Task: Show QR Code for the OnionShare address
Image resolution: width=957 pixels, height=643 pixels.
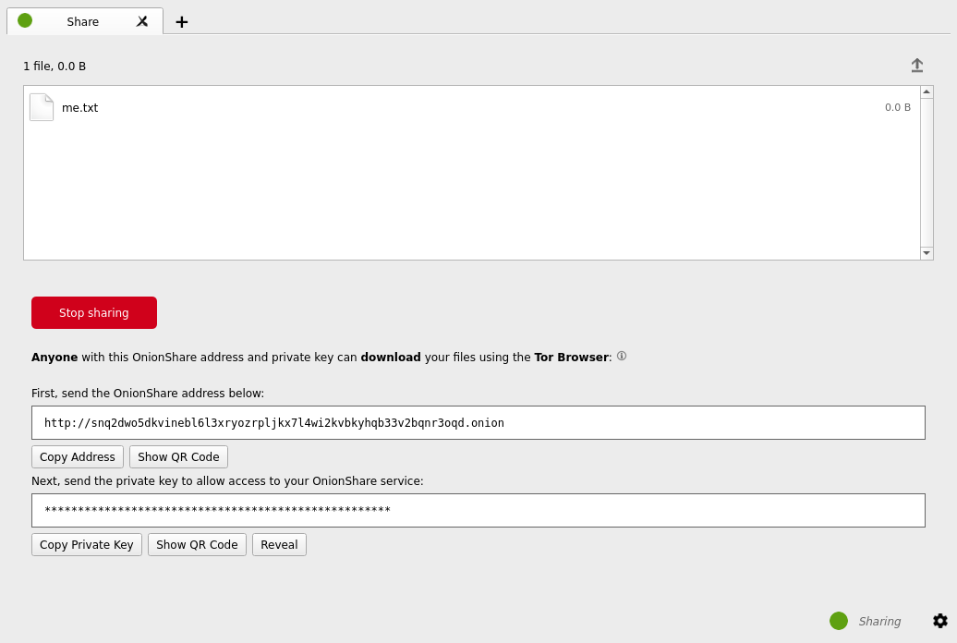Action: 178,456
